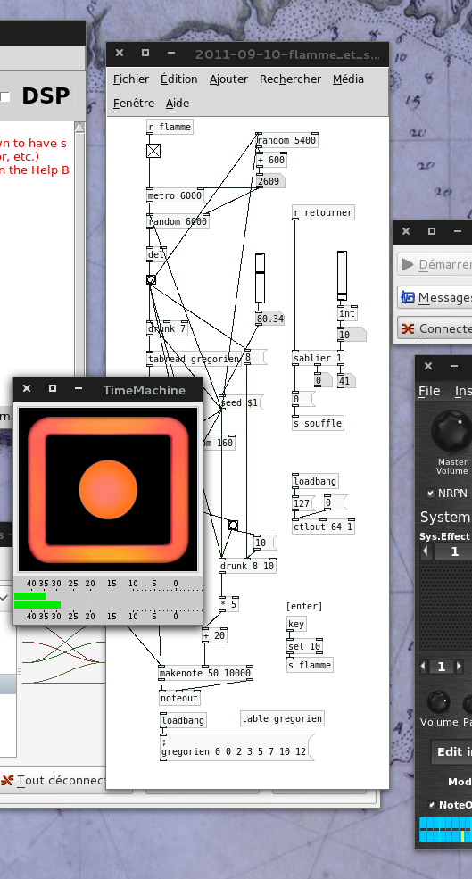Tick the DSP checkbox in Pd window
Viewport: 472px width, 879px height.
(x=5, y=97)
